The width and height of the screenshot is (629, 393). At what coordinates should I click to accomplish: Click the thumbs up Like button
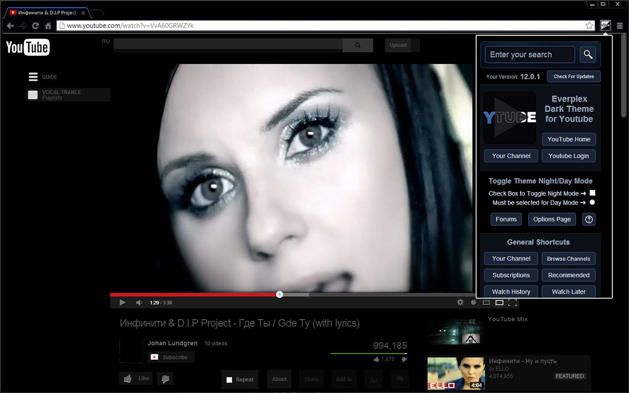pyautogui.click(x=136, y=378)
